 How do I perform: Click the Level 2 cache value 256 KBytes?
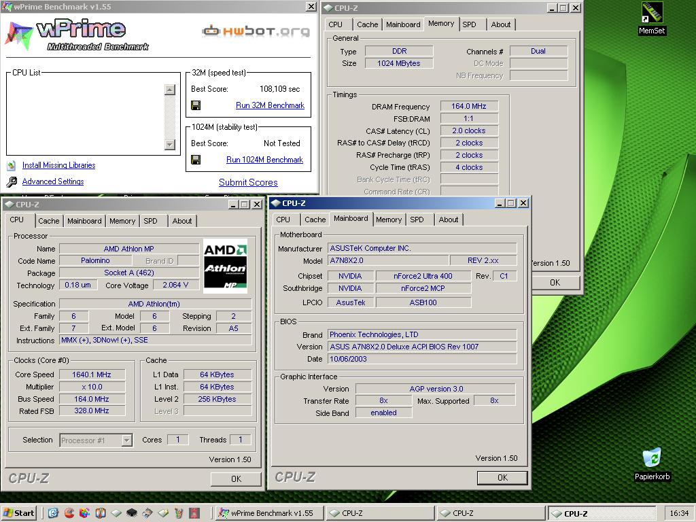[217, 399]
